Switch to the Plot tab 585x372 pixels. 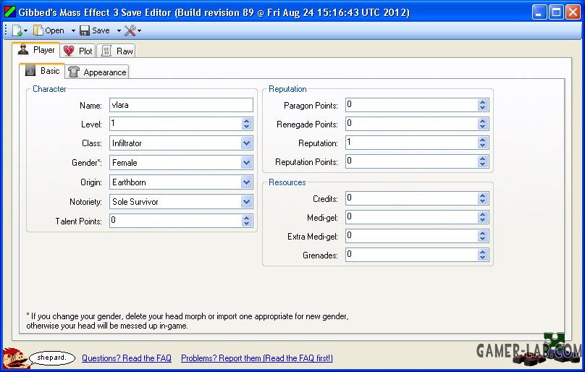point(77,51)
